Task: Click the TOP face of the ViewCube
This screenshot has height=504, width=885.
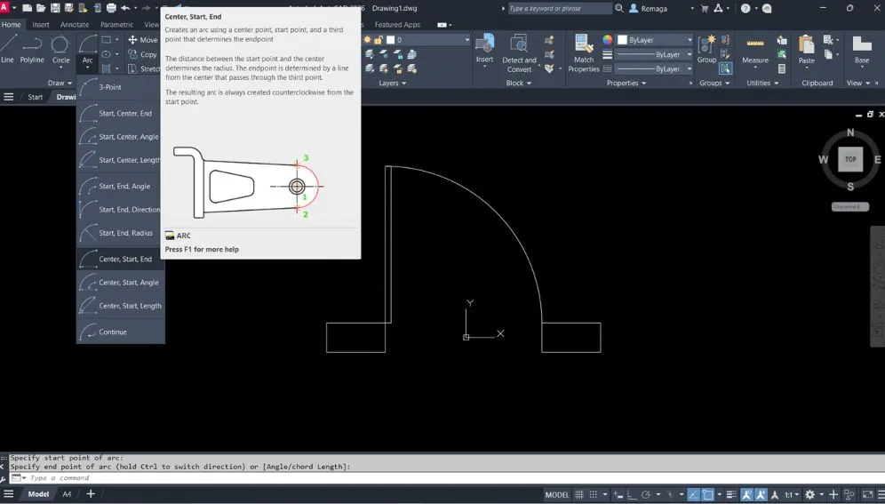Action: pyautogui.click(x=850, y=159)
